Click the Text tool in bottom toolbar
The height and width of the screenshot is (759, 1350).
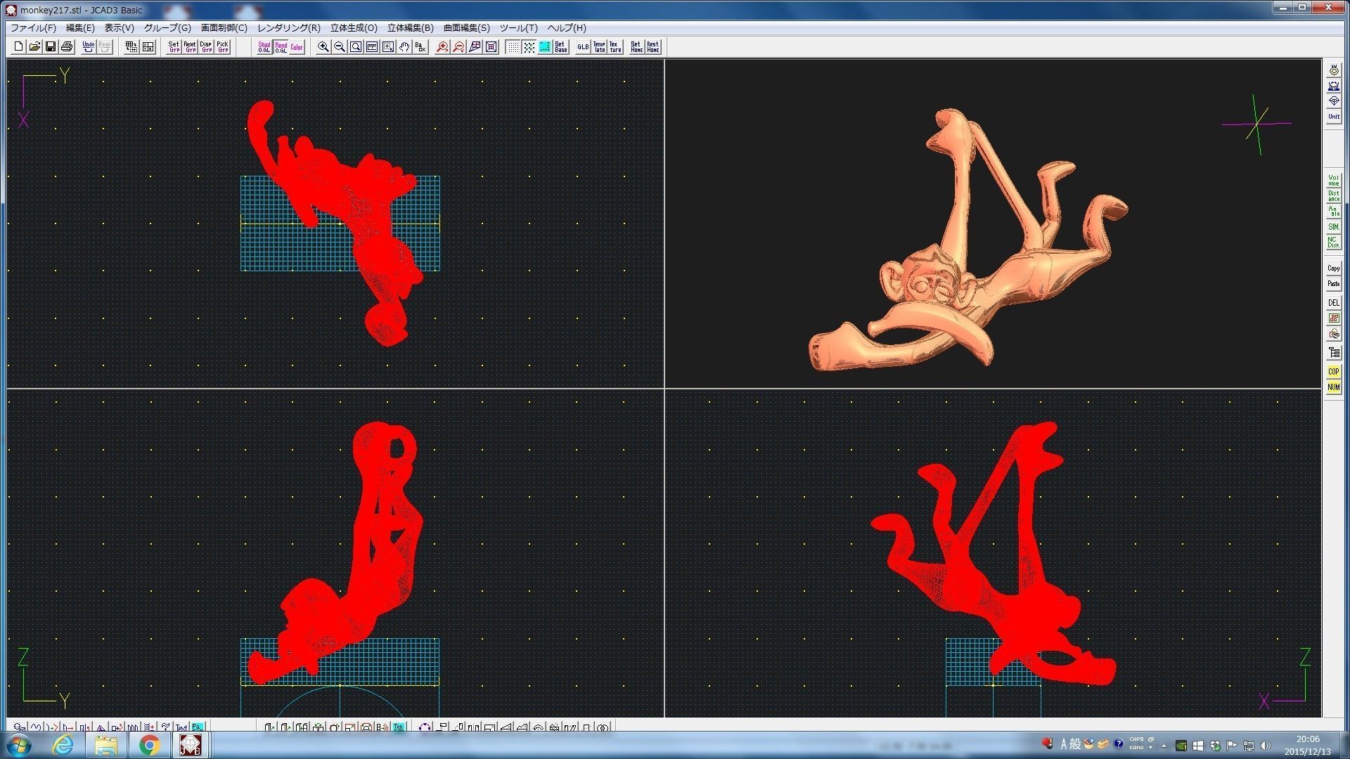(x=181, y=727)
